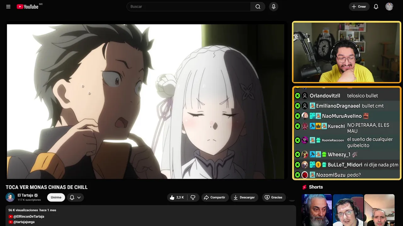Click the Kurechi chat username
The width and height of the screenshot is (403, 226).
(336, 126)
